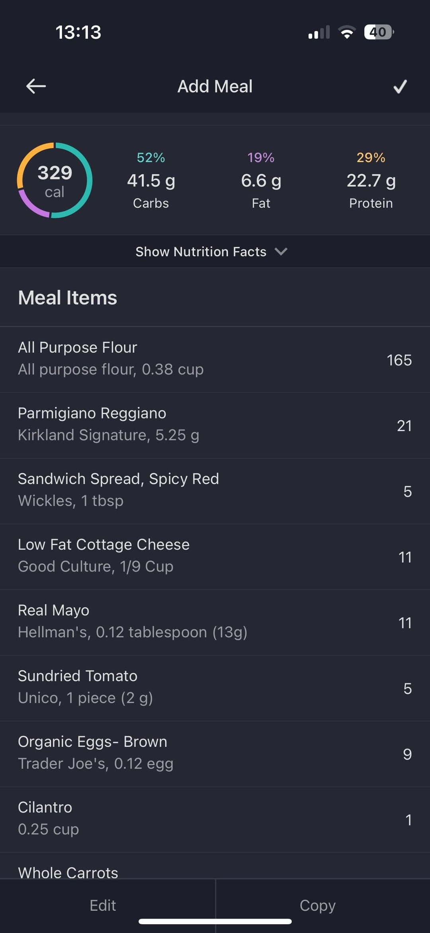The height and width of the screenshot is (933, 430).
Task: Tap the battery indicator in status bar
Action: click(378, 32)
